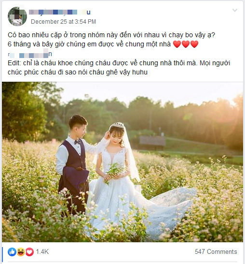
Task: Open the wedding photo in the flower field
Action: 122,162
